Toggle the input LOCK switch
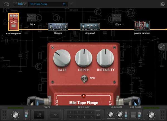167x121 pixels. point(26,115)
